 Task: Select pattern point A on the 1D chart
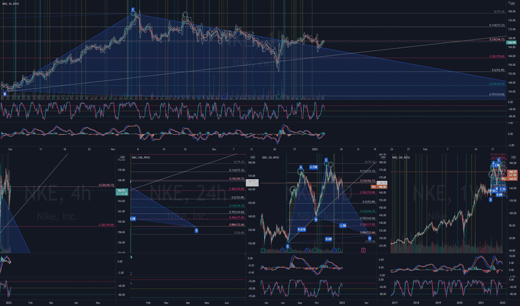pos(301,167)
